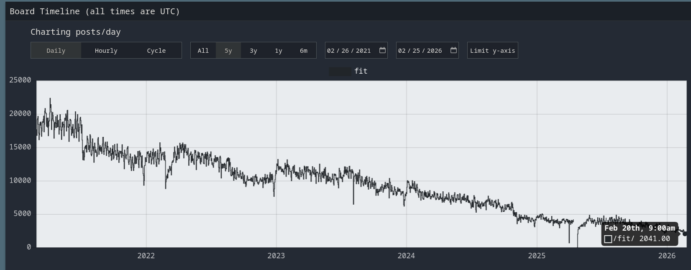The image size is (691, 270).
Task: Click the Charting posts/day heading
Action: point(76,32)
